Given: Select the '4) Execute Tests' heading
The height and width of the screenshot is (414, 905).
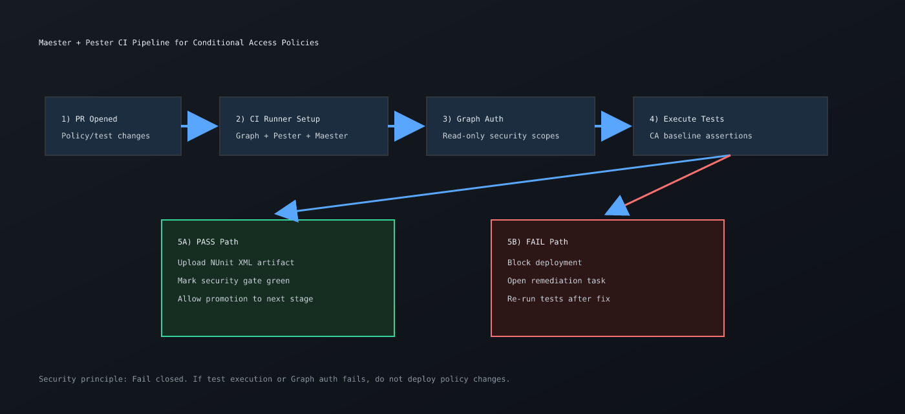Looking at the screenshot, I should [687, 119].
